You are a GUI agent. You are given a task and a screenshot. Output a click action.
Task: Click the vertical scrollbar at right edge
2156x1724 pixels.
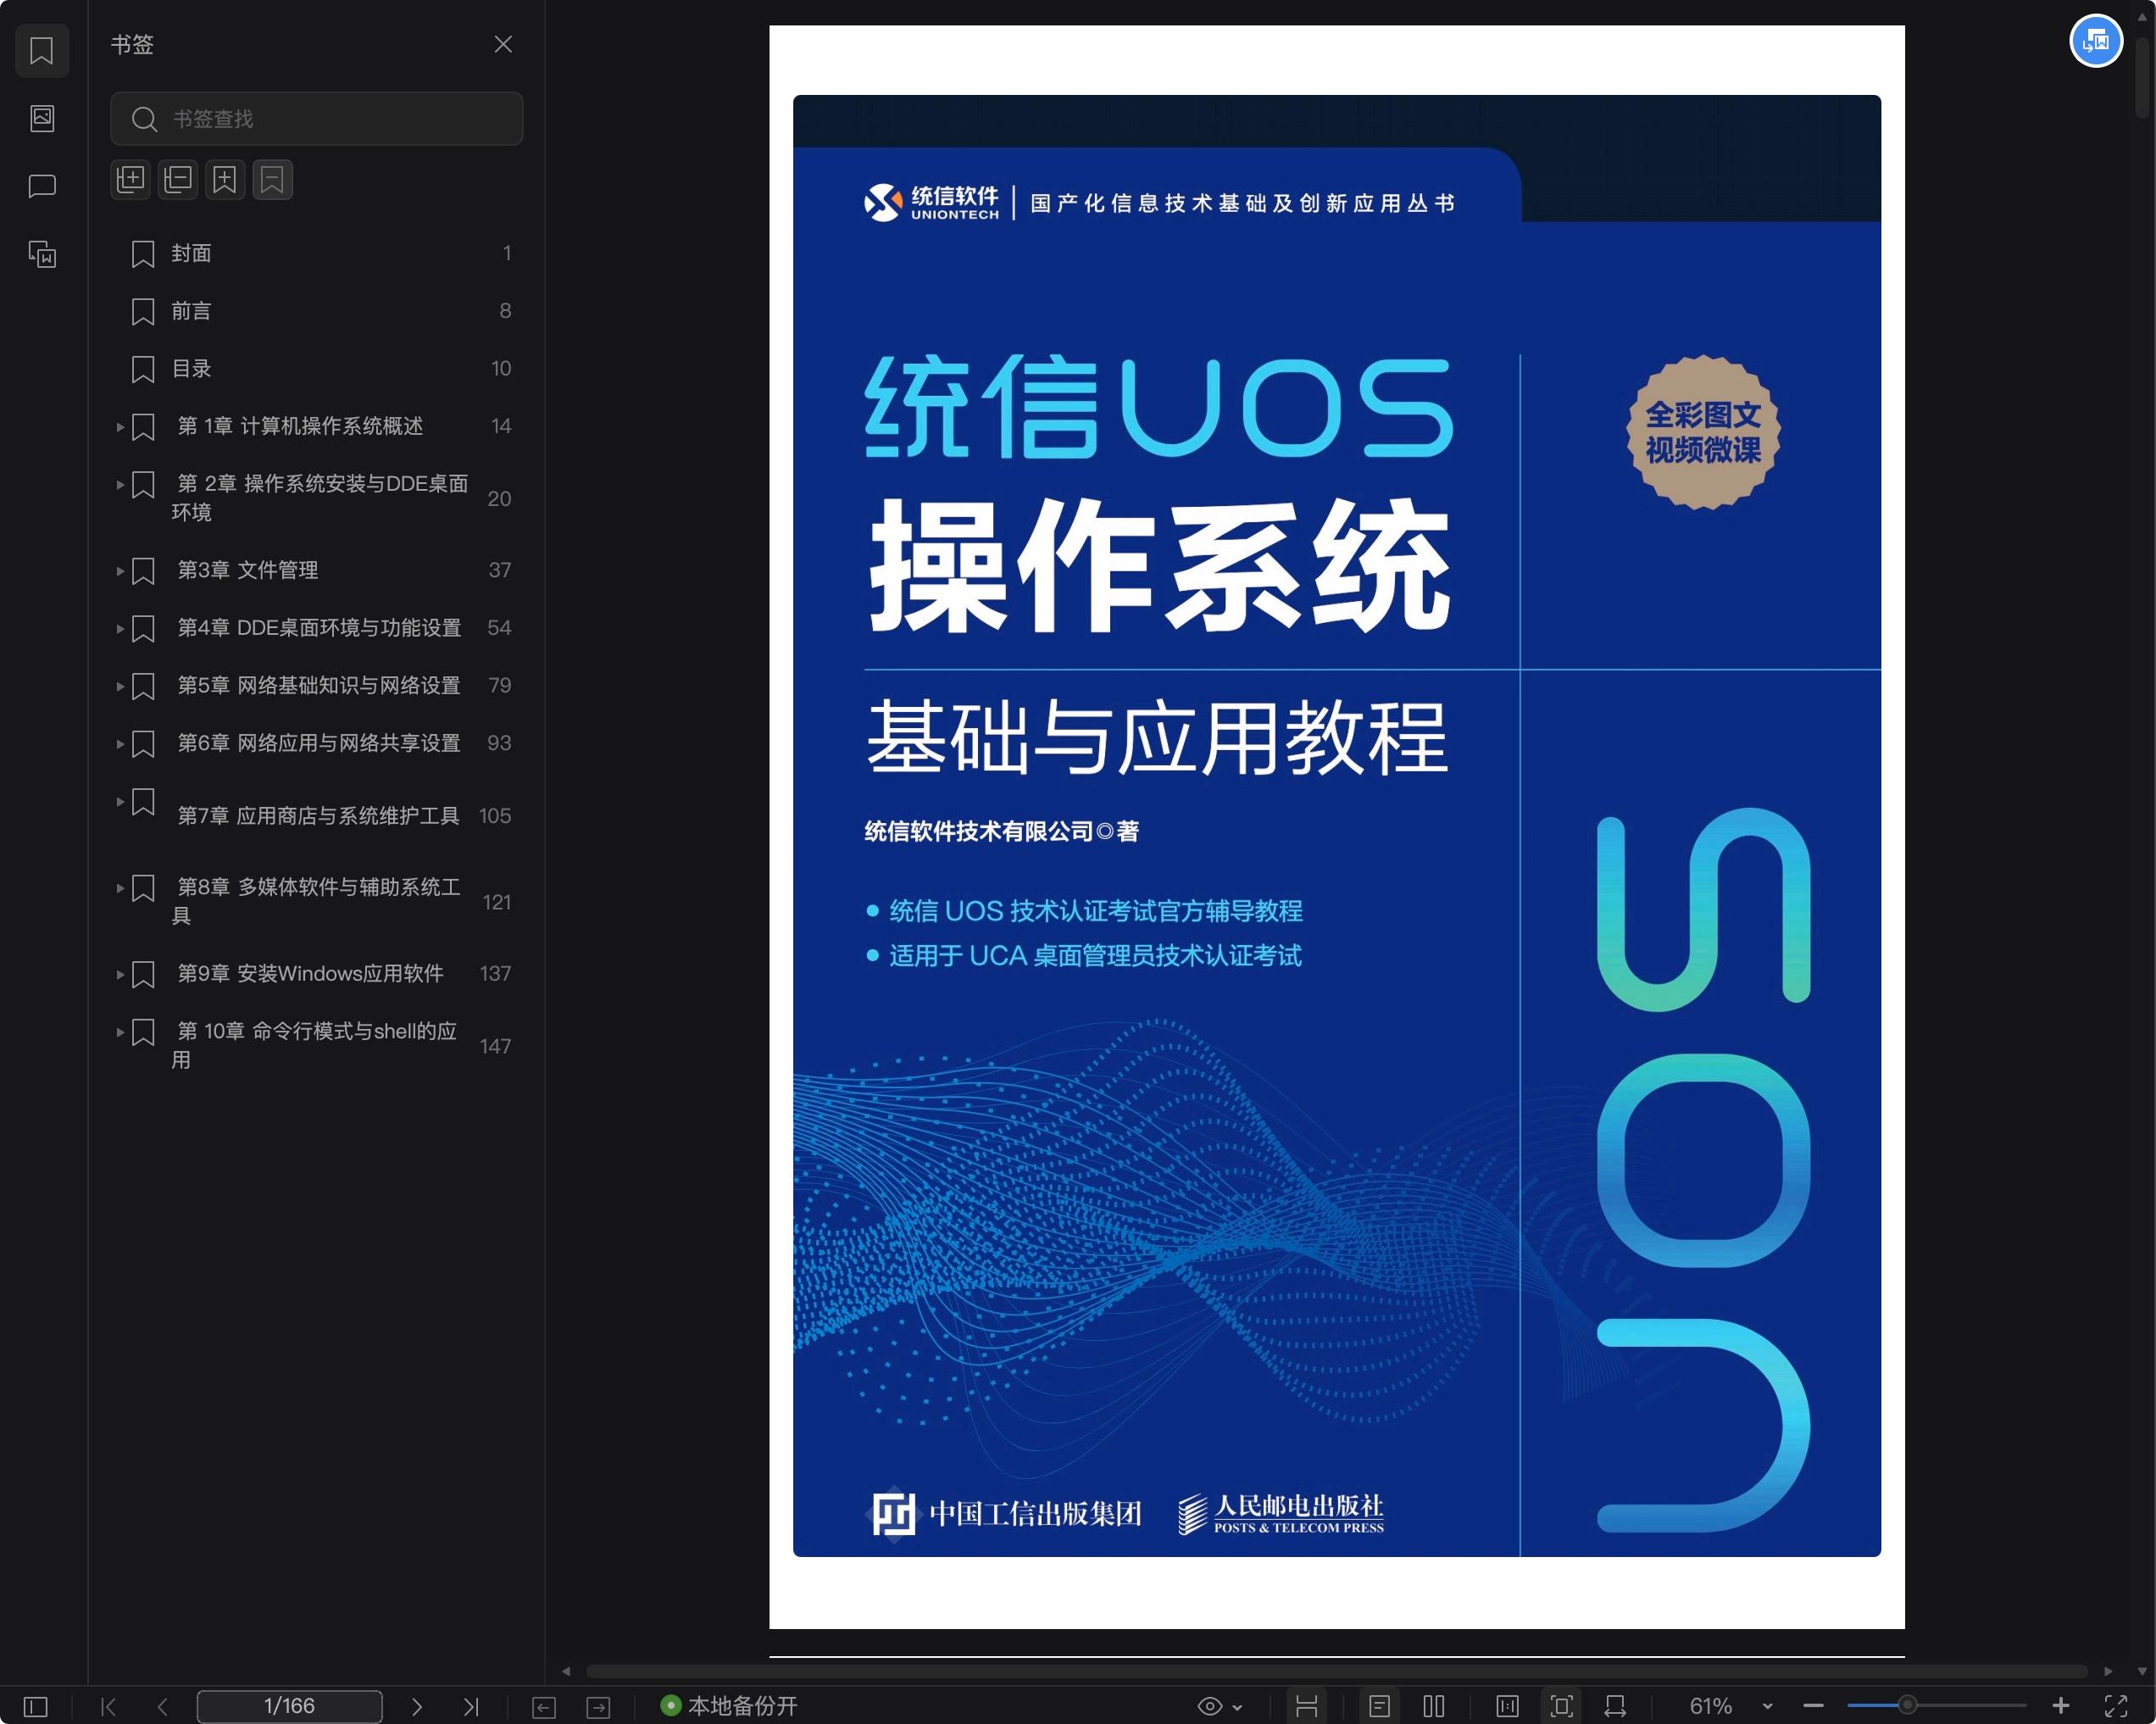click(x=2142, y=80)
